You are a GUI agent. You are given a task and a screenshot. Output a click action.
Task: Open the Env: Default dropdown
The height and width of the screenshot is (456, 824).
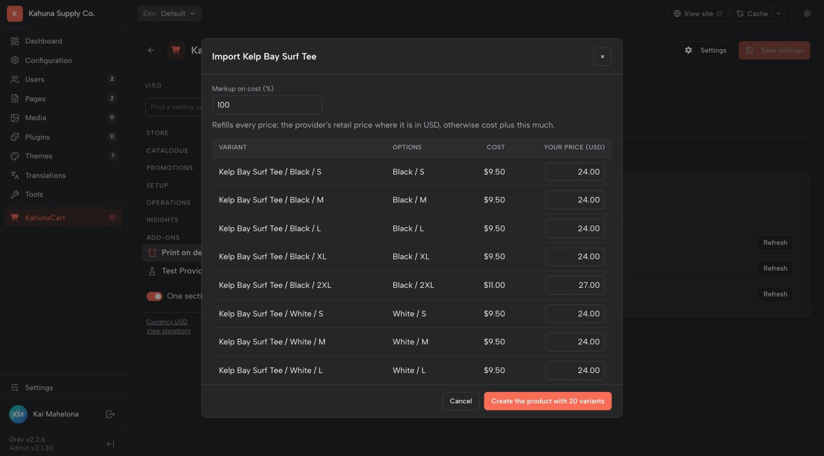(170, 14)
